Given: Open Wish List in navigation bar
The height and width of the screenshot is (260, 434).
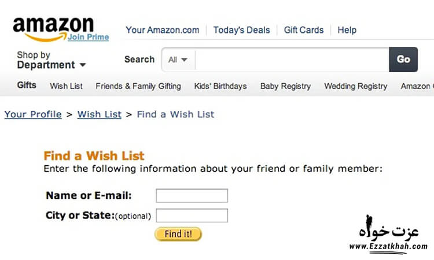Looking at the screenshot, I should point(66,86).
